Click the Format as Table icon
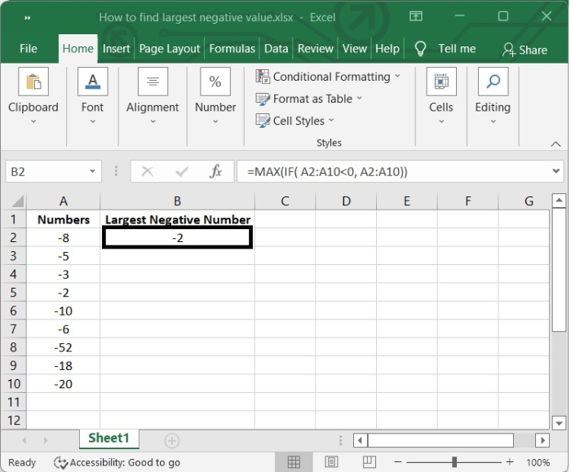 point(263,99)
